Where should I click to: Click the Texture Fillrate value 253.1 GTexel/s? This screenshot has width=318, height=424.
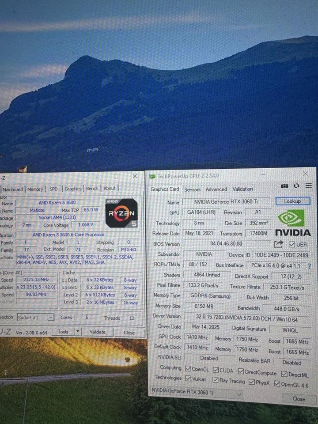point(287,287)
